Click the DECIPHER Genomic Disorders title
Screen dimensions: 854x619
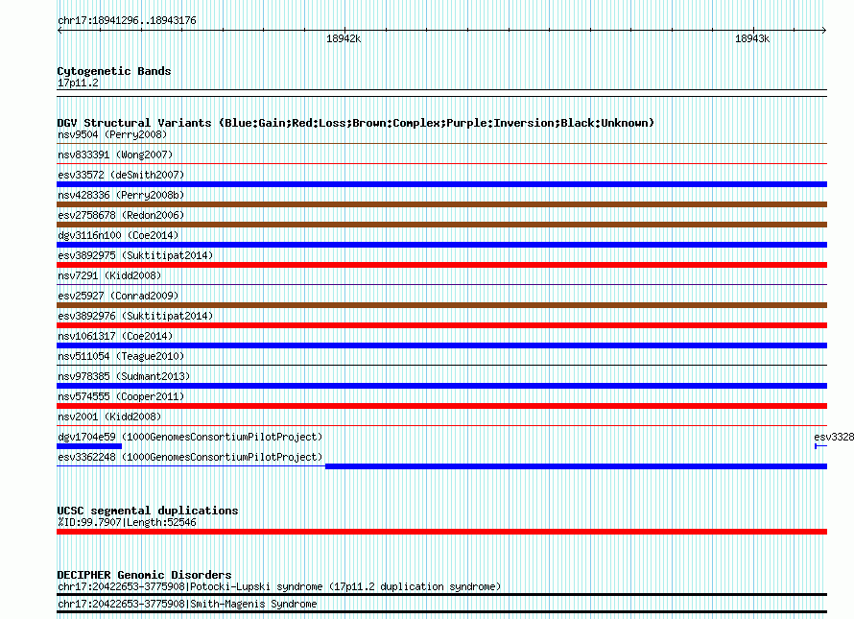(x=144, y=575)
